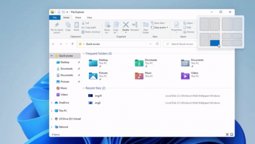Expand the CD Drive tree node
Viewport: 255px width, 144px height.
52,119
